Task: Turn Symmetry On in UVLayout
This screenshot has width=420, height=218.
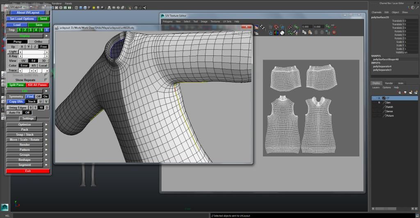Action: pos(46,96)
